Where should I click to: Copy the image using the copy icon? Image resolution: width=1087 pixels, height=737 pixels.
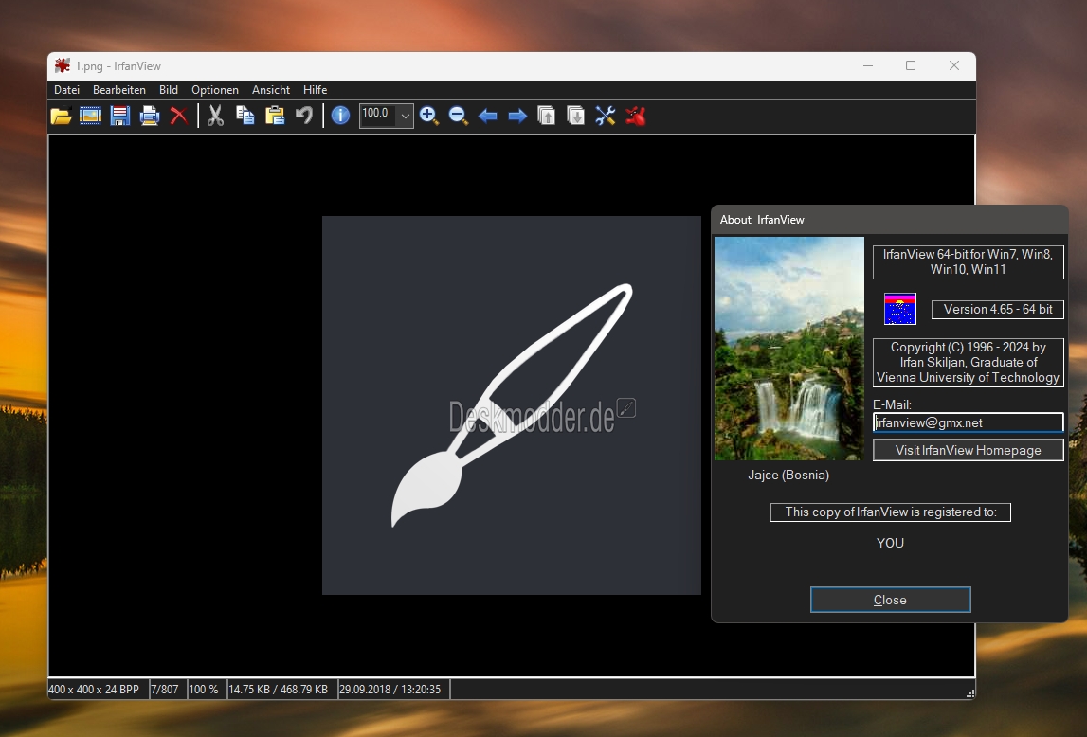pyautogui.click(x=245, y=116)
